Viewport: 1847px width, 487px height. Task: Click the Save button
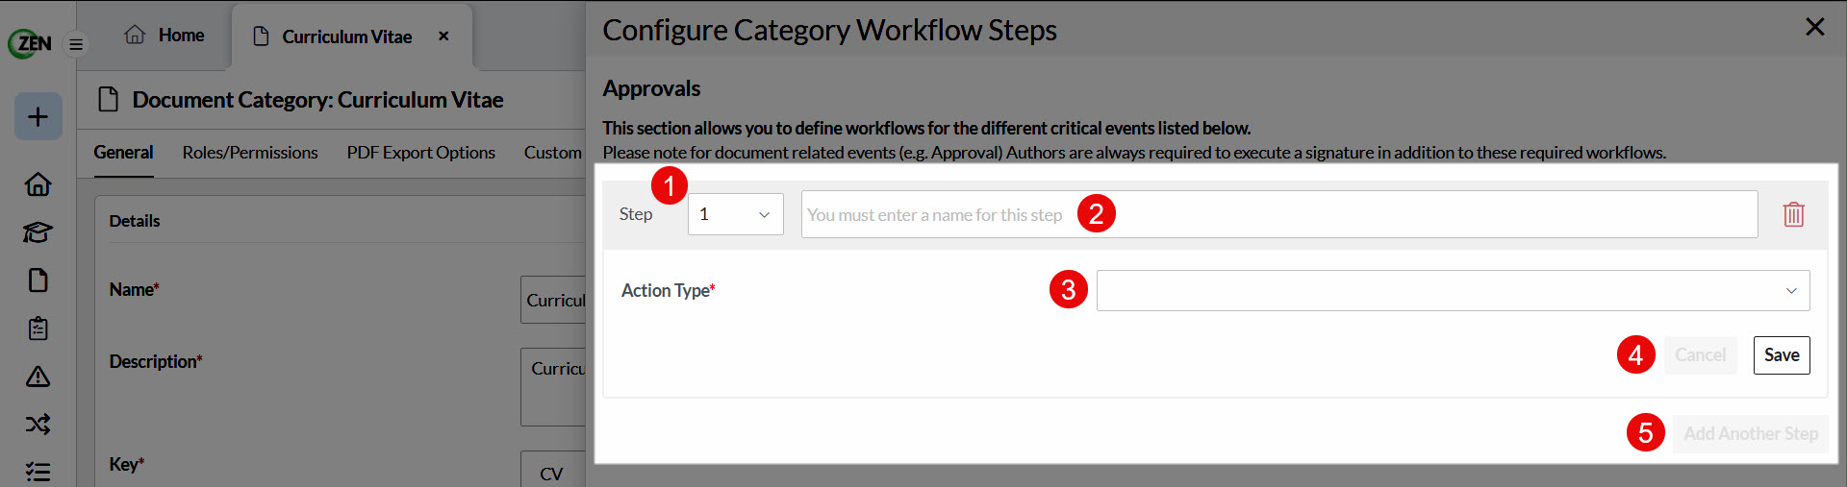(x=1782, y=355)
